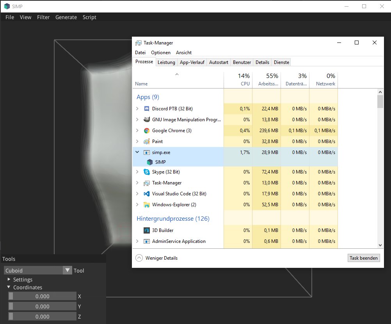Click the Task-Manager row icon
Image resolution: width=391 pixels, height=324 pixels.
pos(147,183)
